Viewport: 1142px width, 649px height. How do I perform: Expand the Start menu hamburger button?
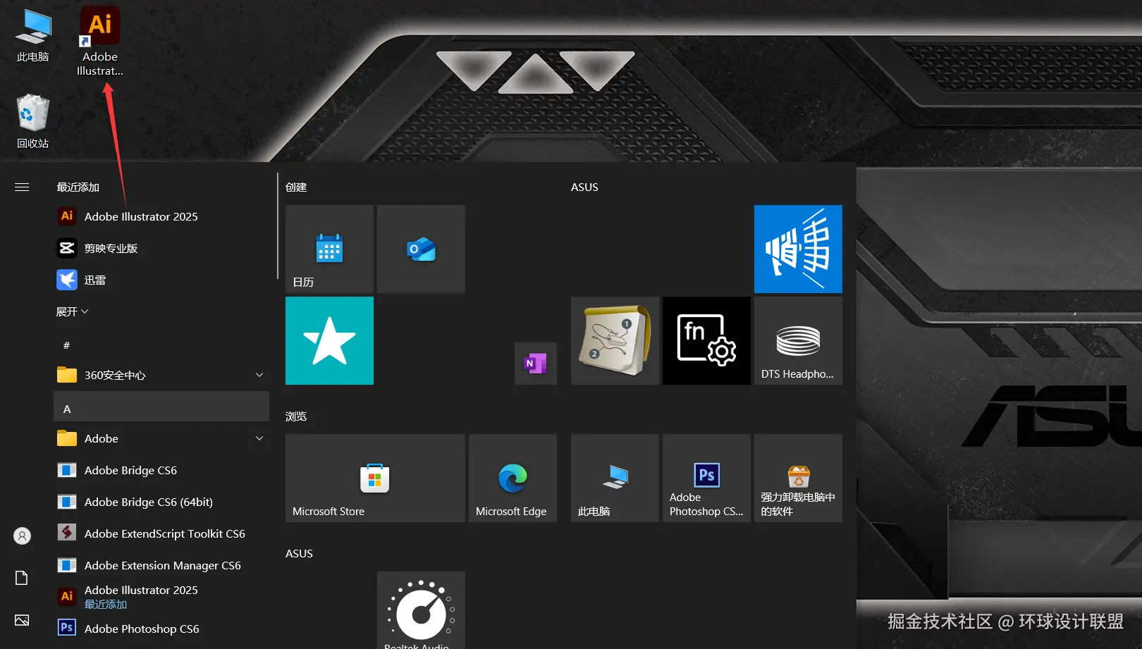coord(22,187)
